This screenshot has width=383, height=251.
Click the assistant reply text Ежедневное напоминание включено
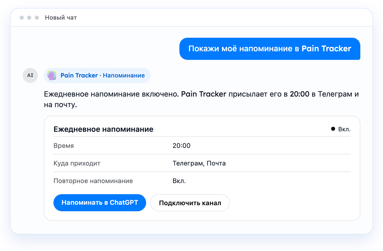(201, 99)
